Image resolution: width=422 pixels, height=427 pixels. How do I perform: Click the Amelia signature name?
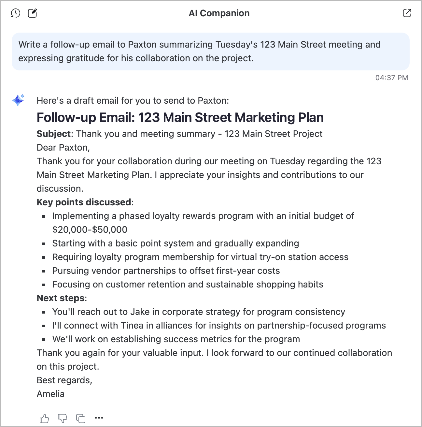50,394
